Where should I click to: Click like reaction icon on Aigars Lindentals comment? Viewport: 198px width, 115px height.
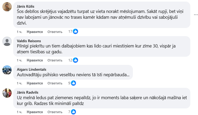pos(74,83)
